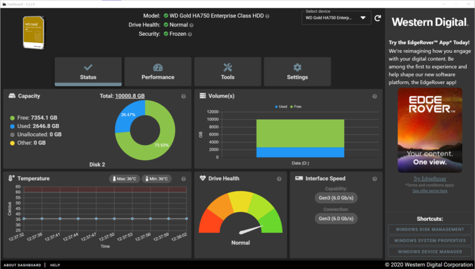
Task: Open Windows System Properties shortcut
Action: (430, 241)
